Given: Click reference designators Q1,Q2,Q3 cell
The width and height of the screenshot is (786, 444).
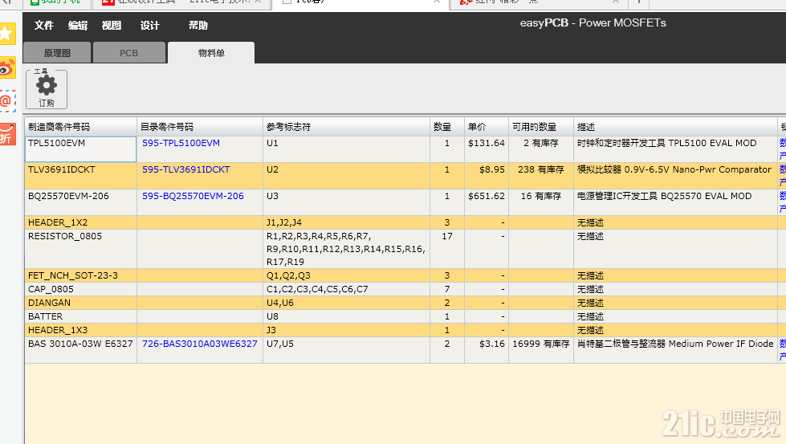Looking at the screenshot, I should click(346, 275).
